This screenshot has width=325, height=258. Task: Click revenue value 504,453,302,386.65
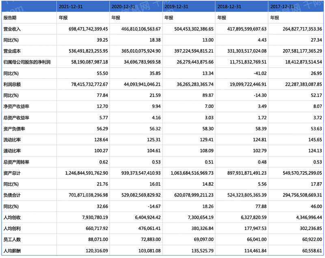194,29
